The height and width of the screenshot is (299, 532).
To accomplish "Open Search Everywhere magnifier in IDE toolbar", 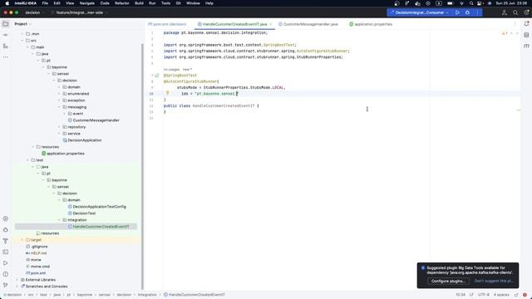I will [x=515, y=12].
